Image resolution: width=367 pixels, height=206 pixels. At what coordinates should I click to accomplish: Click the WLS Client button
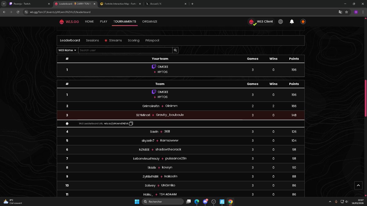pyautogui.click(x=261, y=22)
